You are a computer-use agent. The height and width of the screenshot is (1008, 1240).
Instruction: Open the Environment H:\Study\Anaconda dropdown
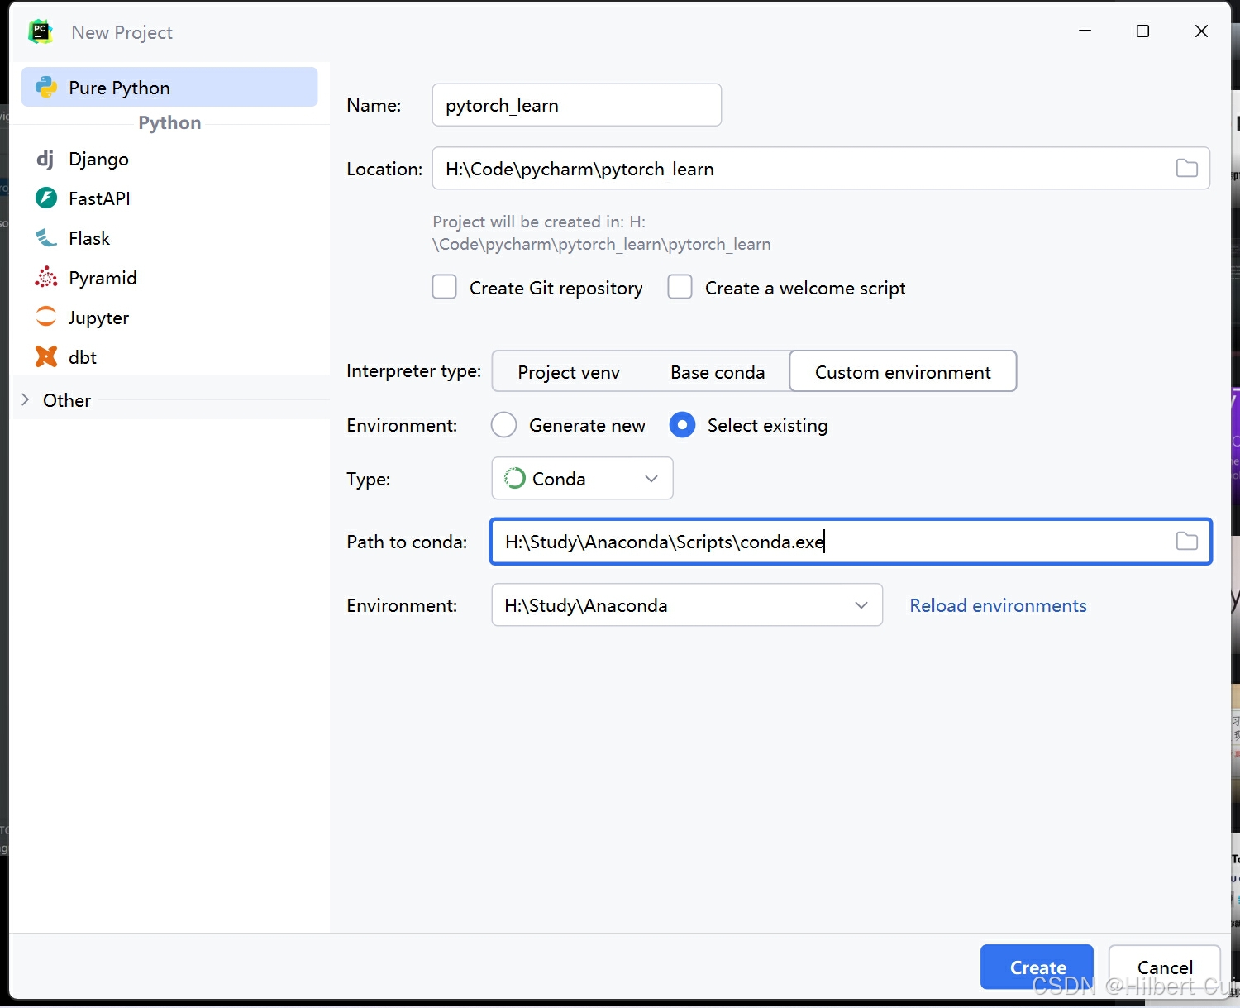click(x=687, y=604)
